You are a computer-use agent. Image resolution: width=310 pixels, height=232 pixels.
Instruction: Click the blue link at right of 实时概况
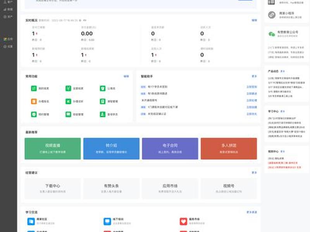pyautogui.click(x=254, y=20)
